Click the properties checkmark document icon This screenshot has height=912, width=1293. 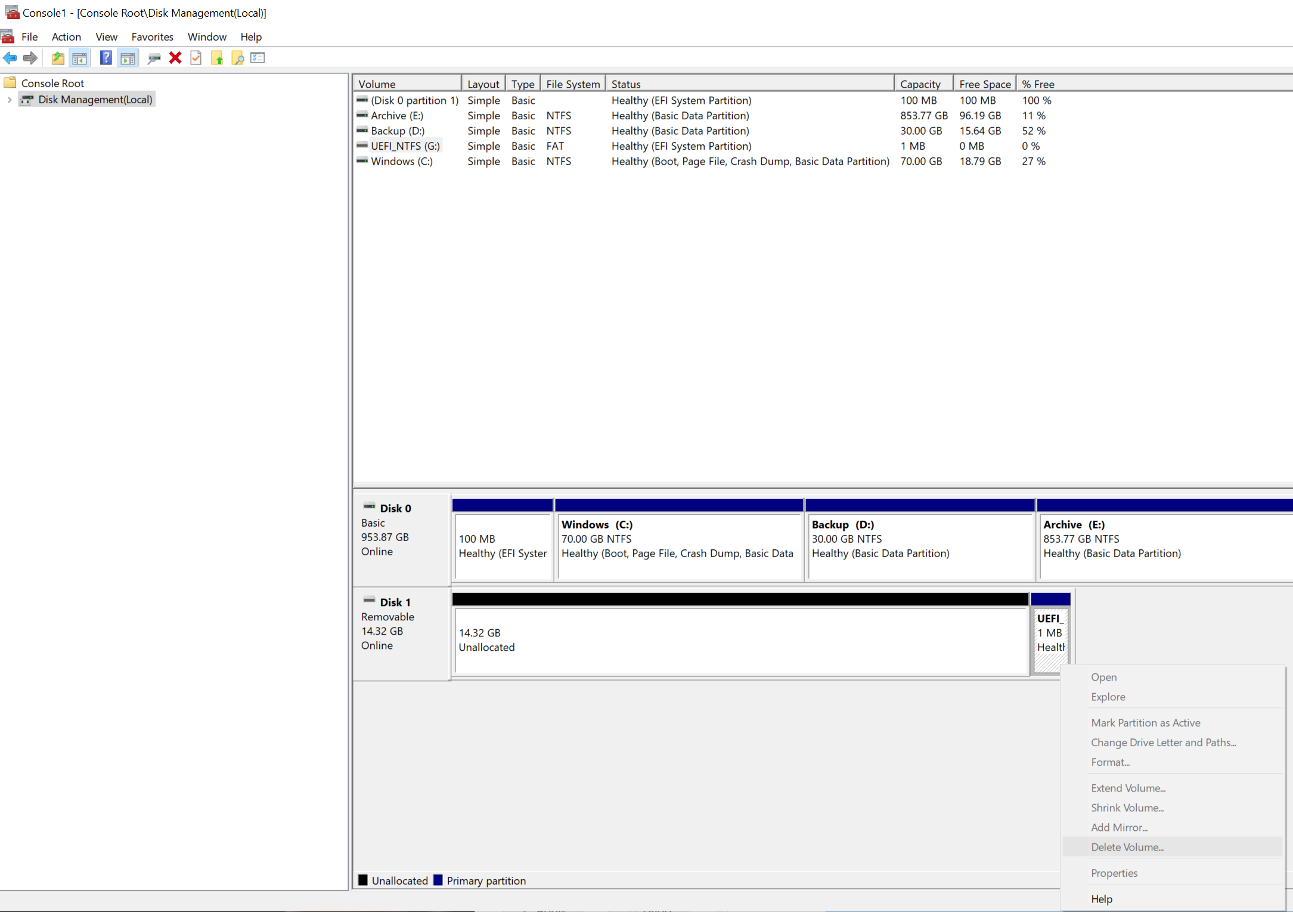point(196,57)
